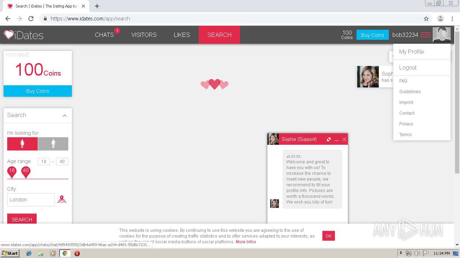Click the site lock icon
The height and width of the screenshot is (258, 460).
[x=45, y=19]
